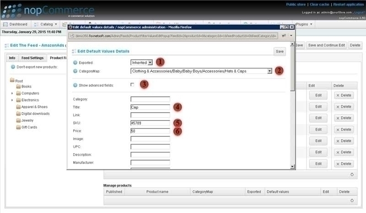The height and width of the screenshot is (213, 366).
Task: Click the Price field containing 50
Action: [x=151, y=131]
